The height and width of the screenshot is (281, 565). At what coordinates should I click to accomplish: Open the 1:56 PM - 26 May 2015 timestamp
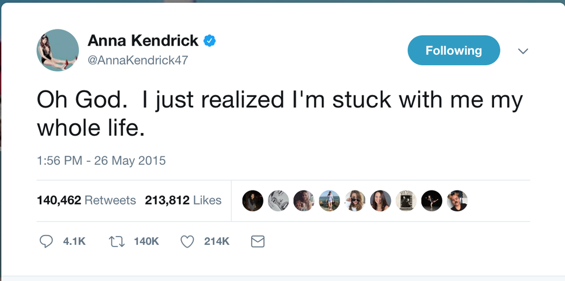[101, 161]
